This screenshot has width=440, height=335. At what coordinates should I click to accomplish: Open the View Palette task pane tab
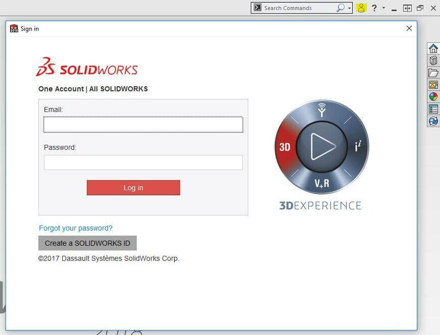(x=433, y=84)
